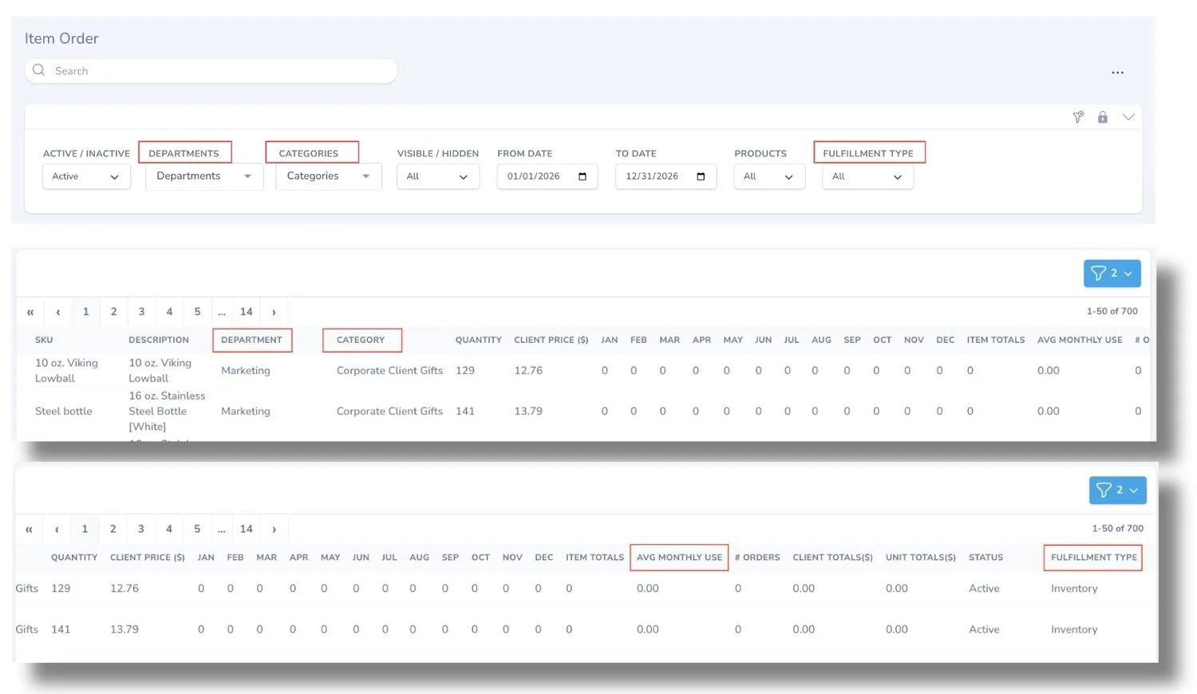This screenshot has width=1197, height=694.
Task: Open the Active / Inactive dropdown
Action: [86, 176]
